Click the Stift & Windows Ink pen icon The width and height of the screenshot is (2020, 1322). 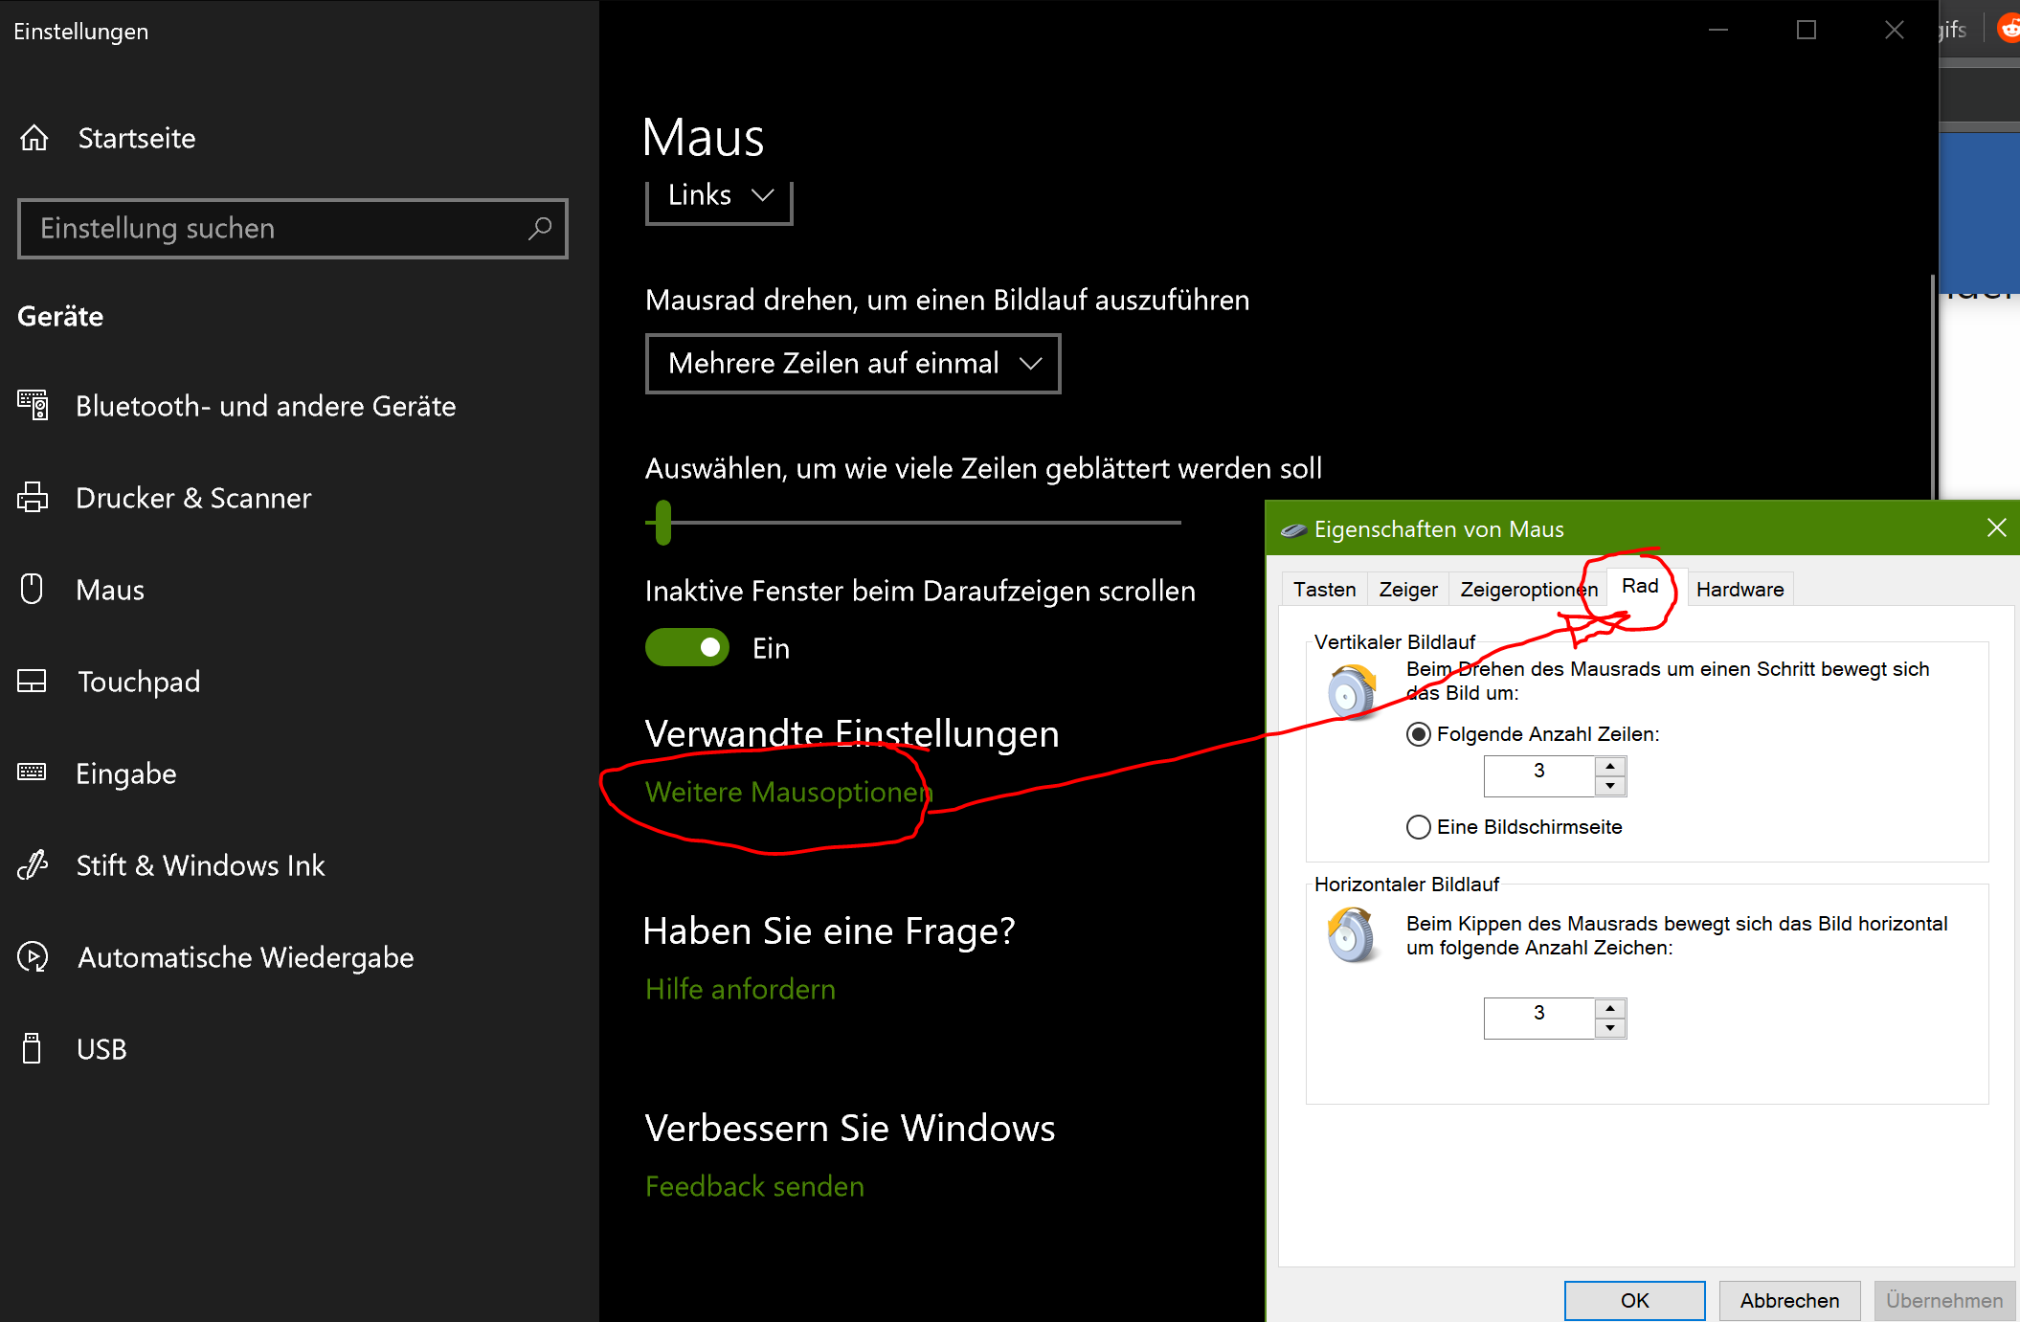tap(33, 864)
